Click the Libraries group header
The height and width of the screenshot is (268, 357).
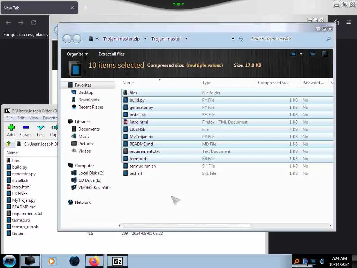coord(82,122)
